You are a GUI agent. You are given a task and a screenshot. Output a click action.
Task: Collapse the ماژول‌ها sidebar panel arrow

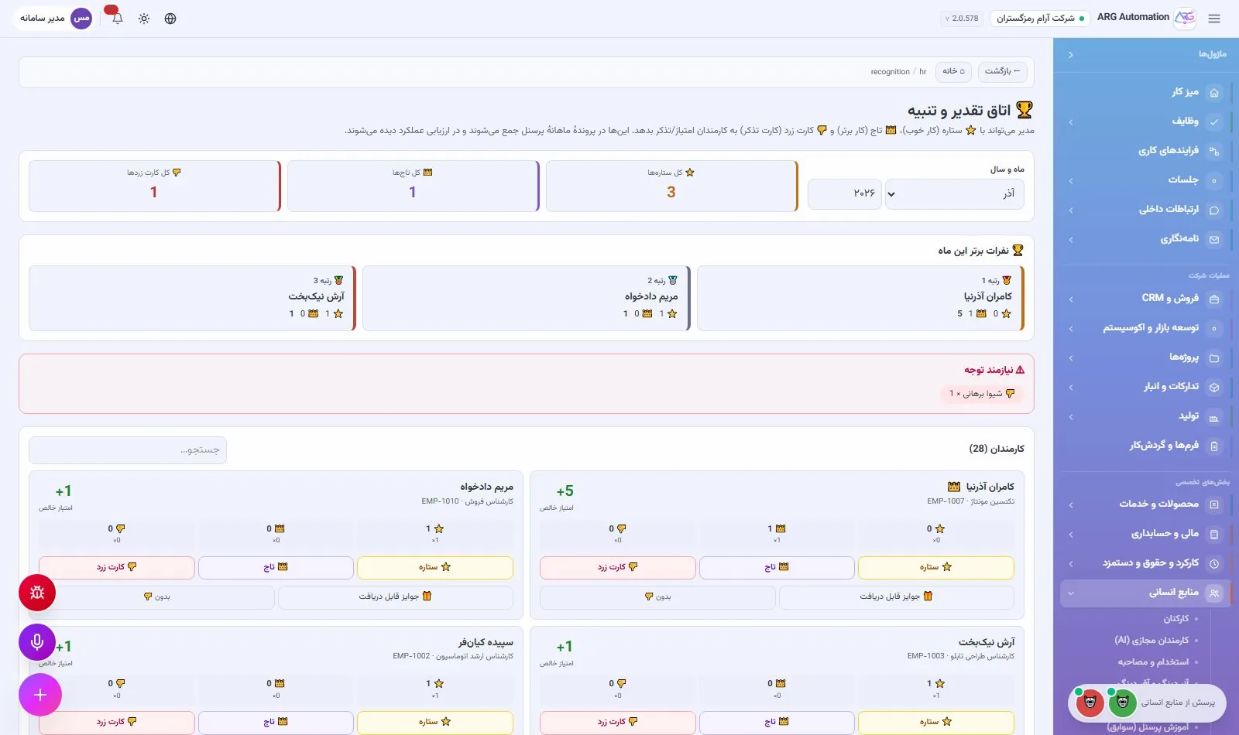[1070, 55]
